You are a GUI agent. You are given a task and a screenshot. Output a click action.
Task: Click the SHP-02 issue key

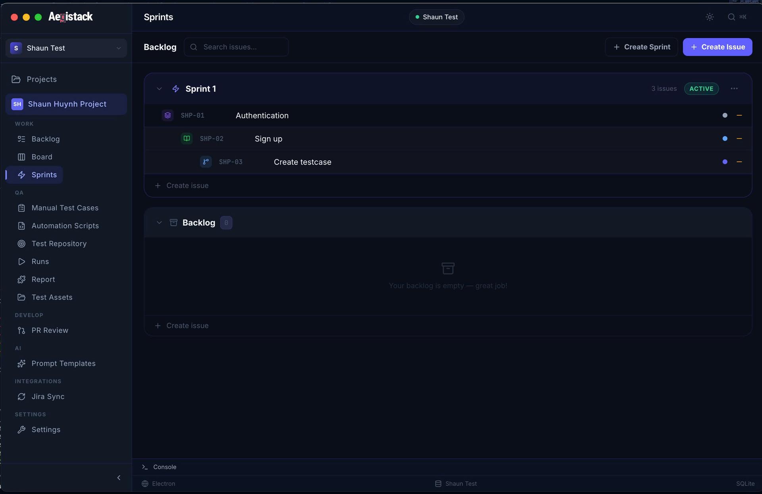point(212,138)
